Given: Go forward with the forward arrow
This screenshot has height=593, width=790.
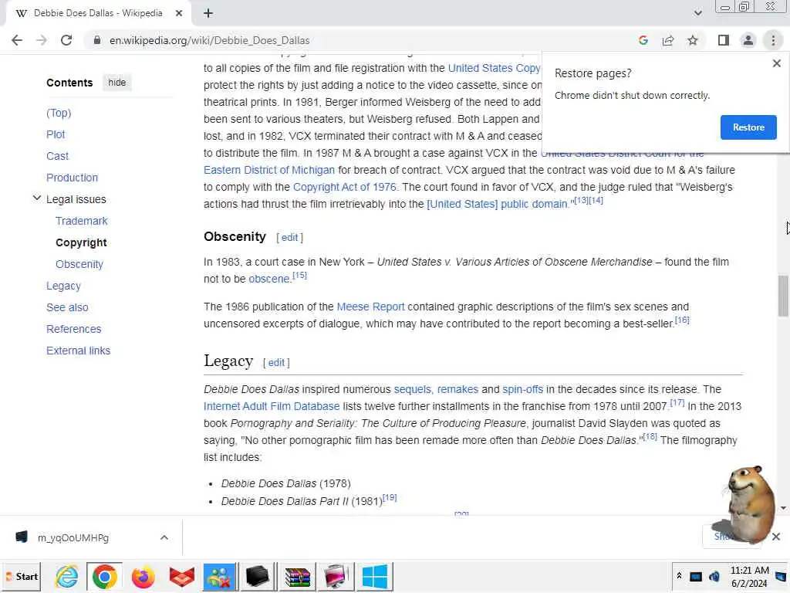Looking at the screenshot, I should pyautogui.click(x=42, y=40).
